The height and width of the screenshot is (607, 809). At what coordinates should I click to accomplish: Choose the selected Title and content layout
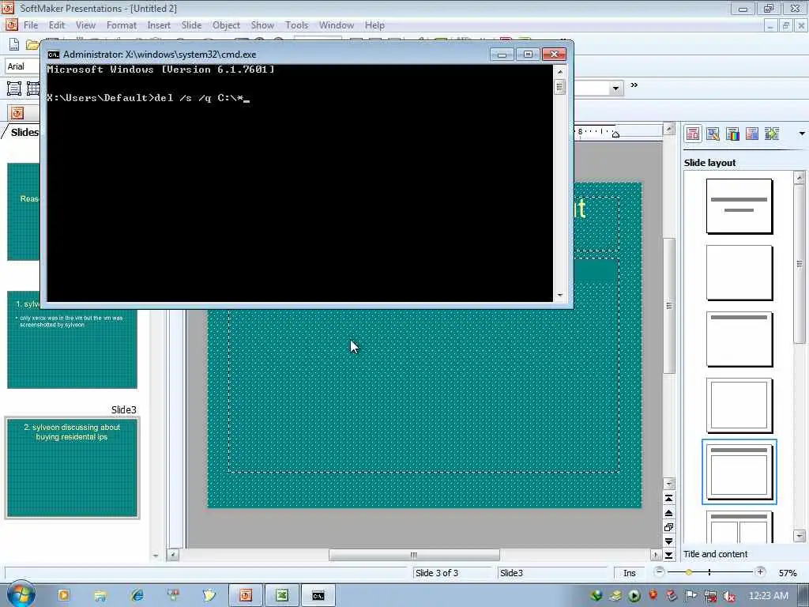coord(739,472)
